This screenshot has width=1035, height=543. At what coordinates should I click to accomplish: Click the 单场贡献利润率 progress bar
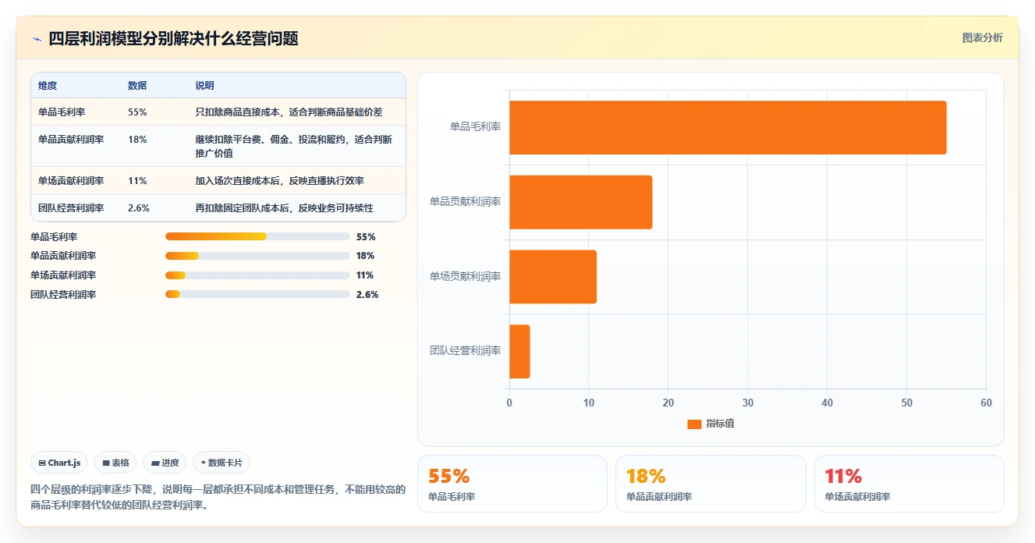pyautogui.click(x=257, y=275)
